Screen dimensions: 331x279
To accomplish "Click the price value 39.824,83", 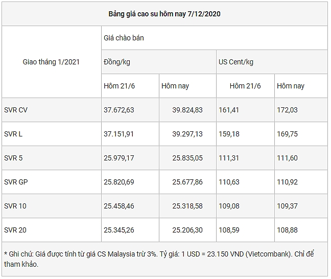I will (x=187, y=110).
